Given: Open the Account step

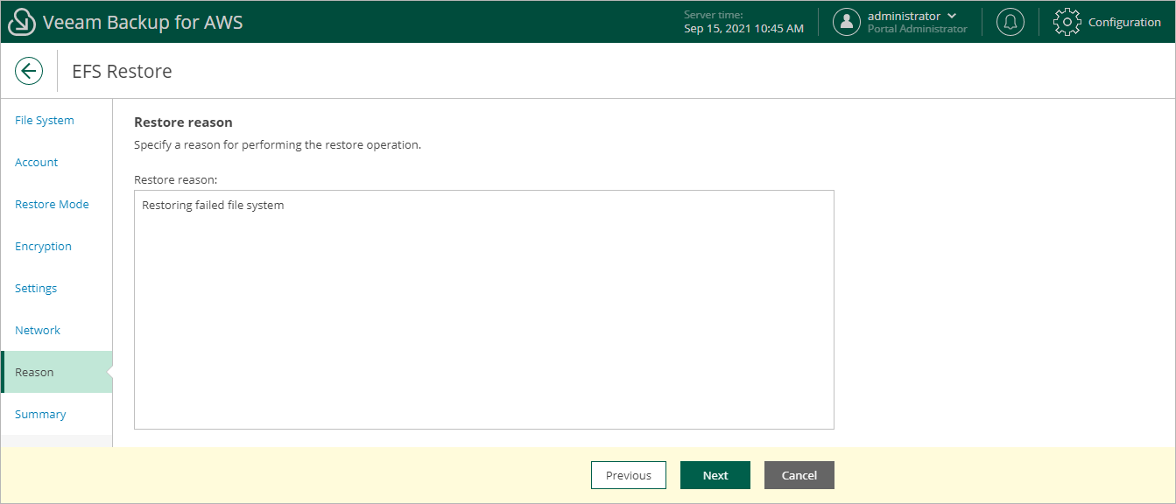Looking at the screenshot, I should tap(37, 162).
